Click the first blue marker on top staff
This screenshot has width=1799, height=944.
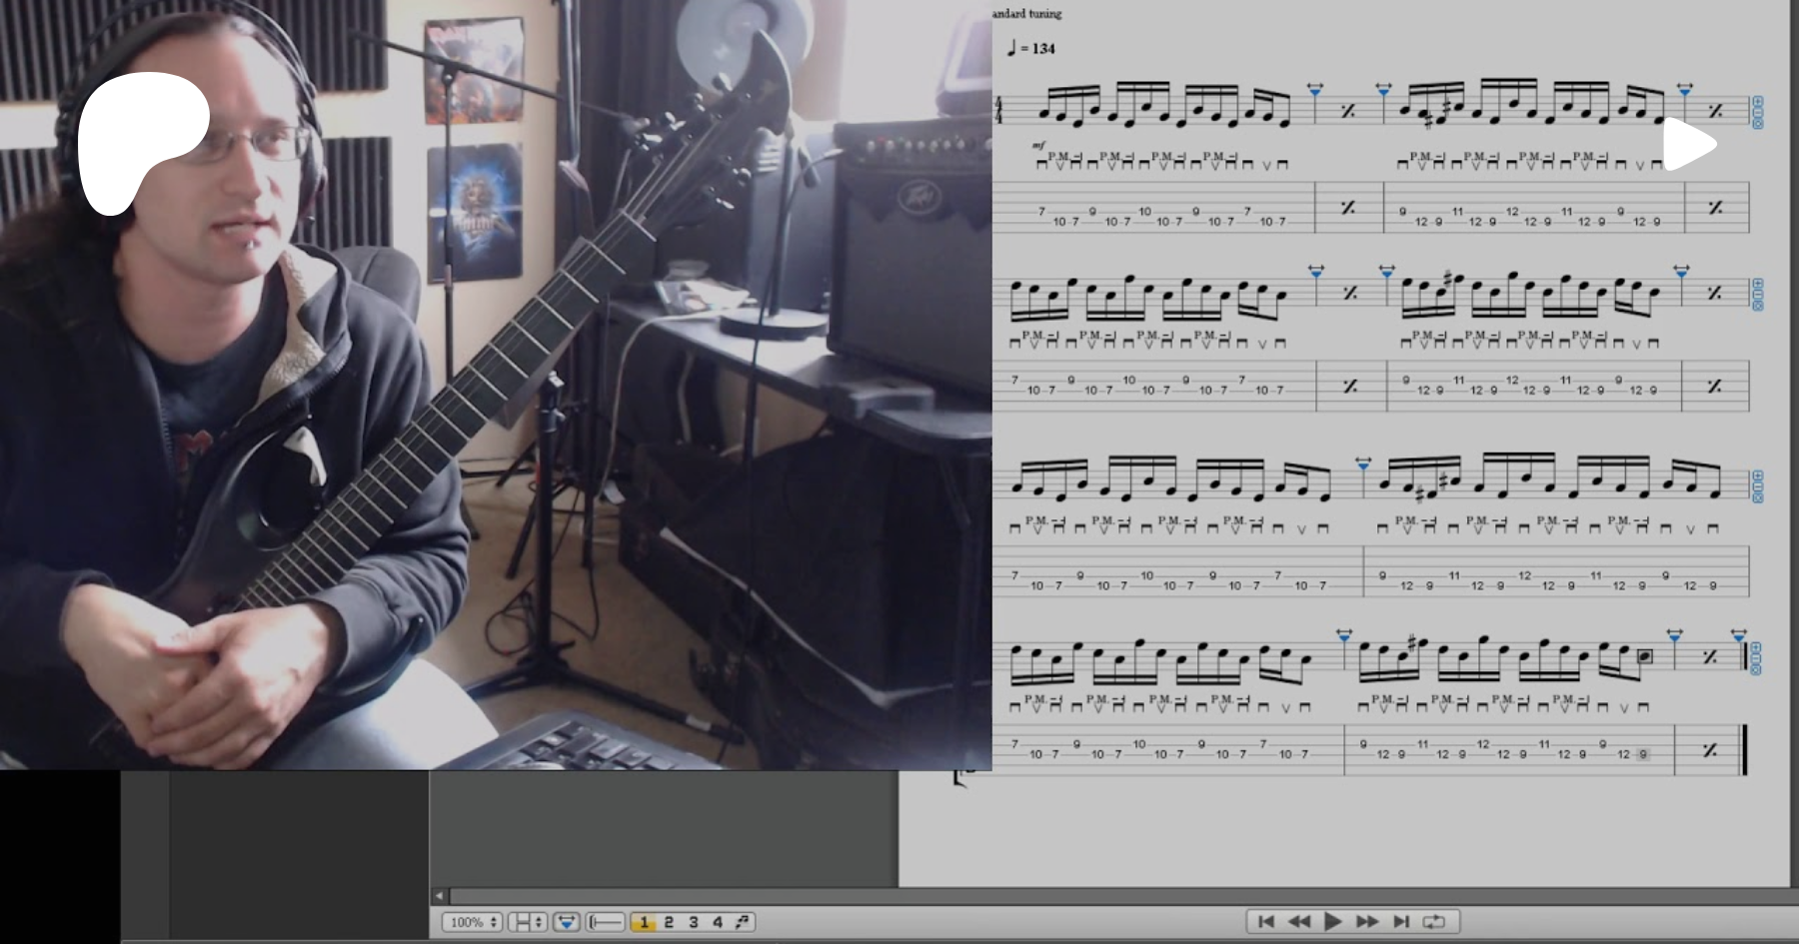1314,91
